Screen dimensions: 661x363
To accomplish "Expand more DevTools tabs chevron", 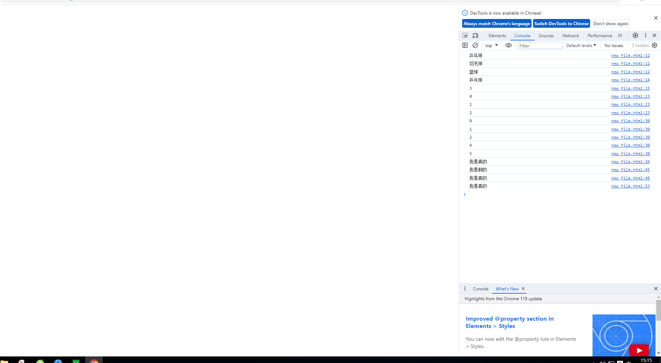I will pos(620,35).
